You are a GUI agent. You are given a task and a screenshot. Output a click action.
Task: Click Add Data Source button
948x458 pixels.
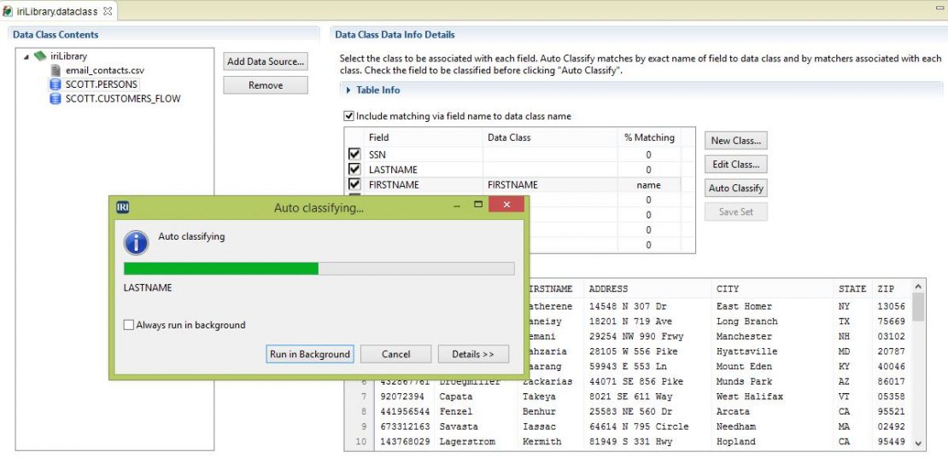pos(266,61)
